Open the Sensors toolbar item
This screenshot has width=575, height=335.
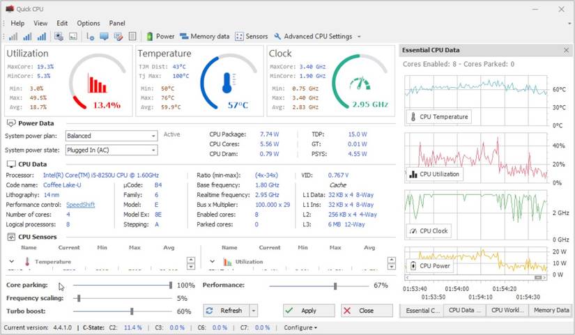[252, 36]
